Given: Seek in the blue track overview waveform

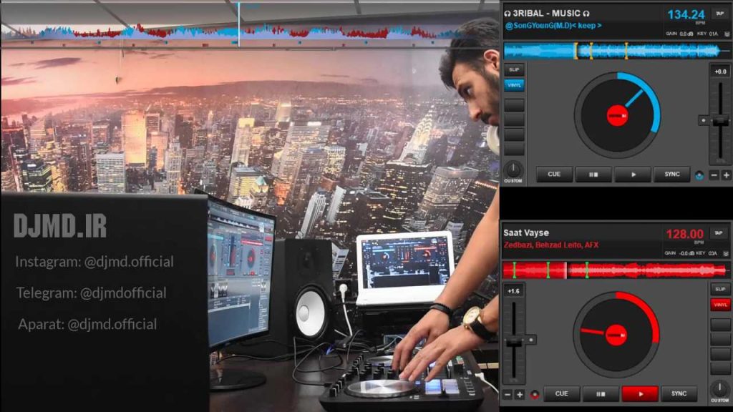Looking at the screenshot, I should pos(616,51).
